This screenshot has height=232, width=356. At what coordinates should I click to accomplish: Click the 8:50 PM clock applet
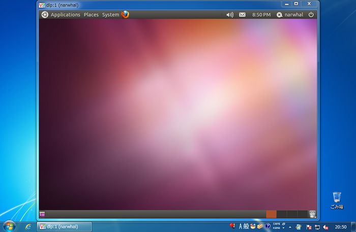point(261,15)
